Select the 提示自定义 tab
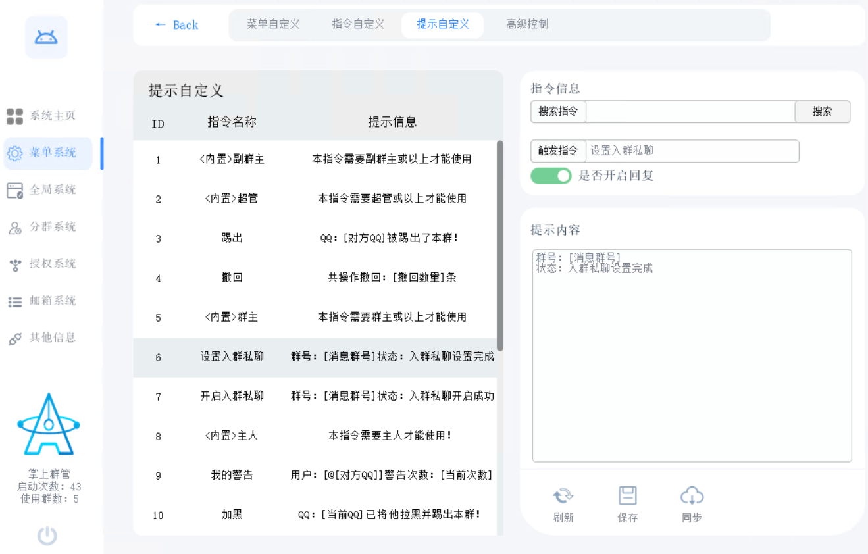The image size is (868, 554). pos(443,24)
